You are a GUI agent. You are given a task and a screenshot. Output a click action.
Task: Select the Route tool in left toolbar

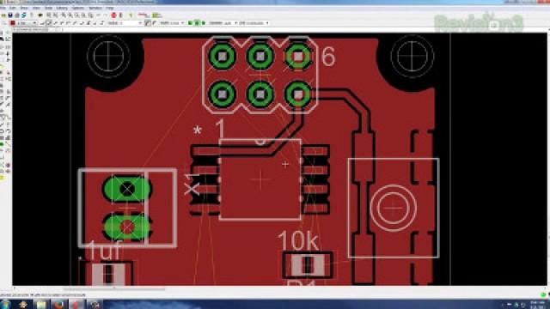coord(2,118)
